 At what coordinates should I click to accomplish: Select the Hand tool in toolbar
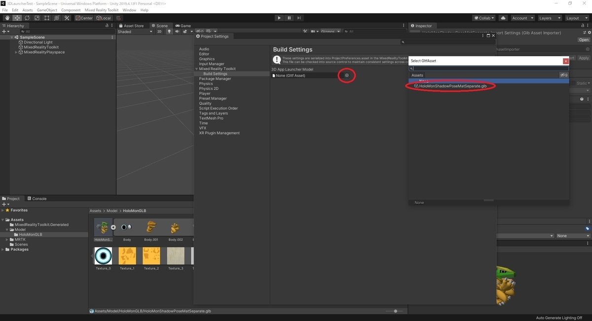pyautogui.click(x=7, y=18)
